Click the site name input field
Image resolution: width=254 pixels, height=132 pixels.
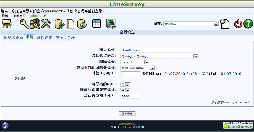pos(158,50)
